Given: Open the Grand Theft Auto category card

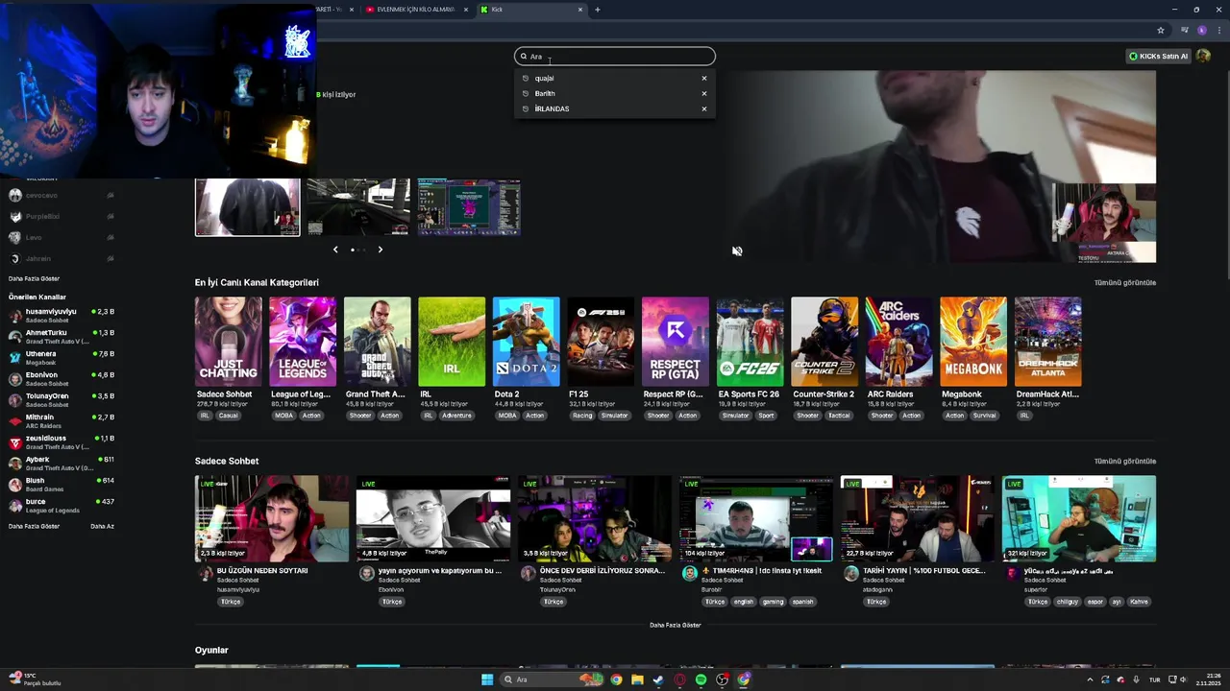Looking at the screenshot, I should pyautogui.click(x=378, y=342).
